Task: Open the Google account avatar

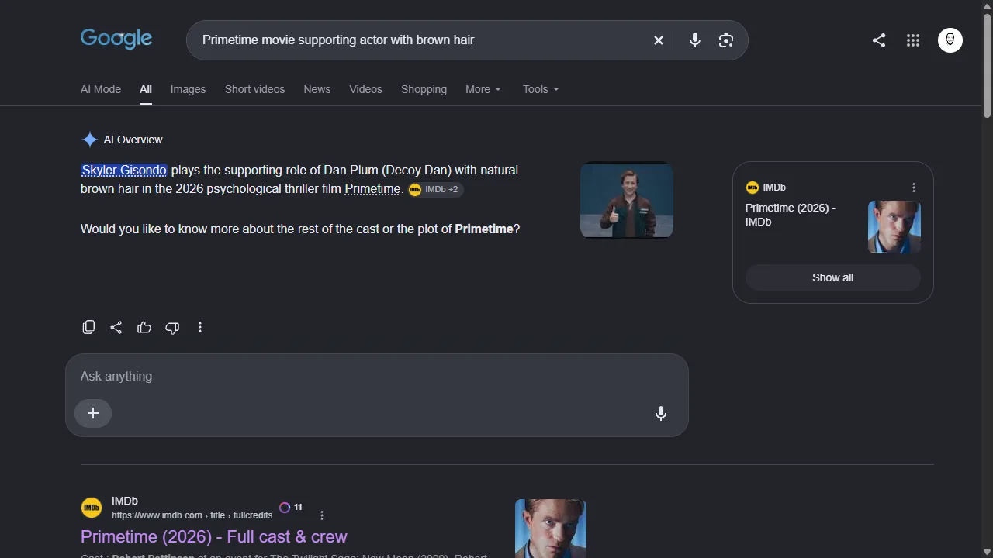Action: coord(950,40)
